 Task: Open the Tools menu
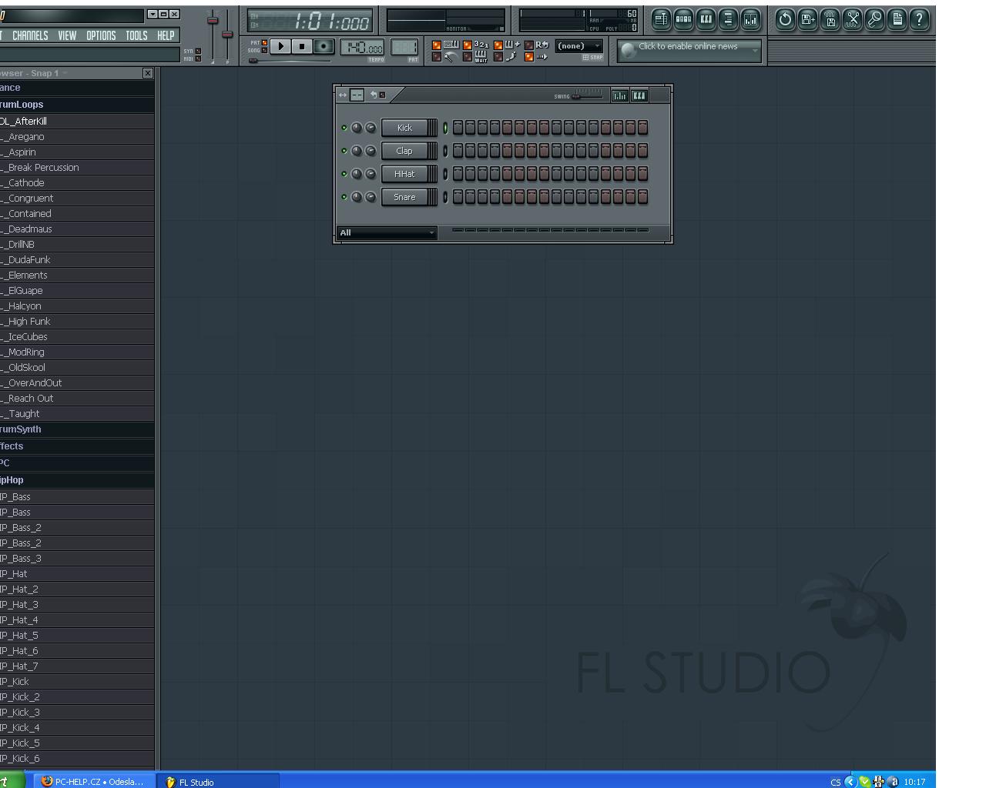(x=136, y=35)
